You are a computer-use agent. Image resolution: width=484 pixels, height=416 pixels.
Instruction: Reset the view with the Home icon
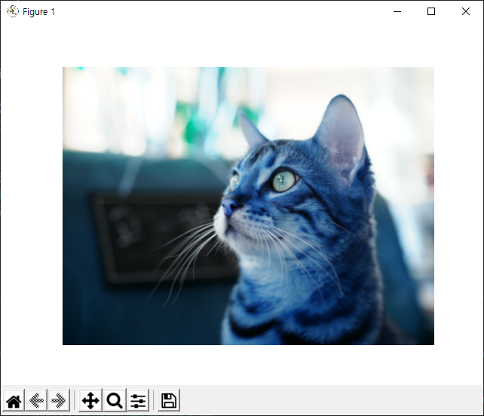[14, 401]
